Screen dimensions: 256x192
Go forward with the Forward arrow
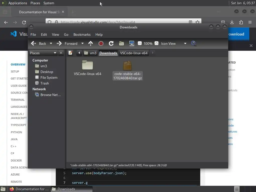point(59,43)
